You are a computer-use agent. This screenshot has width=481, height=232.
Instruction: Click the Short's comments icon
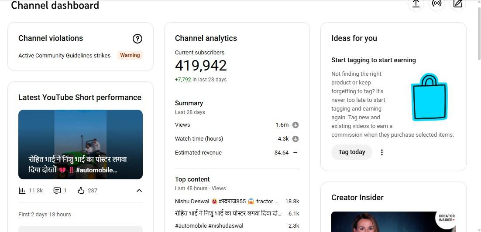(x=57, y=191)
